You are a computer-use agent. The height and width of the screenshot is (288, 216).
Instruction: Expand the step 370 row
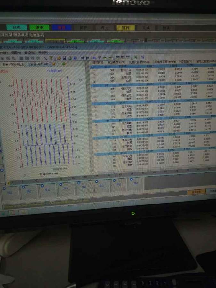point(96,107)
